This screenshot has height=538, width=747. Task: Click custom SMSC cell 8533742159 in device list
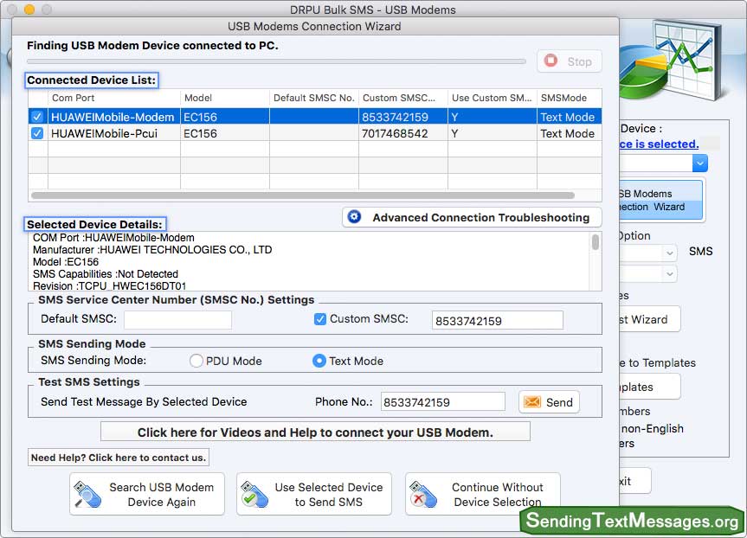click(403, 117)
